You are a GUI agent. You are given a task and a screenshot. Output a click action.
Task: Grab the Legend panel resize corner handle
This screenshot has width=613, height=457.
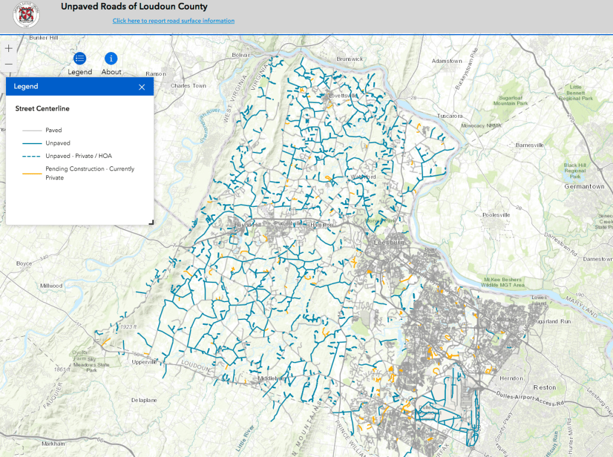[151, 222]
